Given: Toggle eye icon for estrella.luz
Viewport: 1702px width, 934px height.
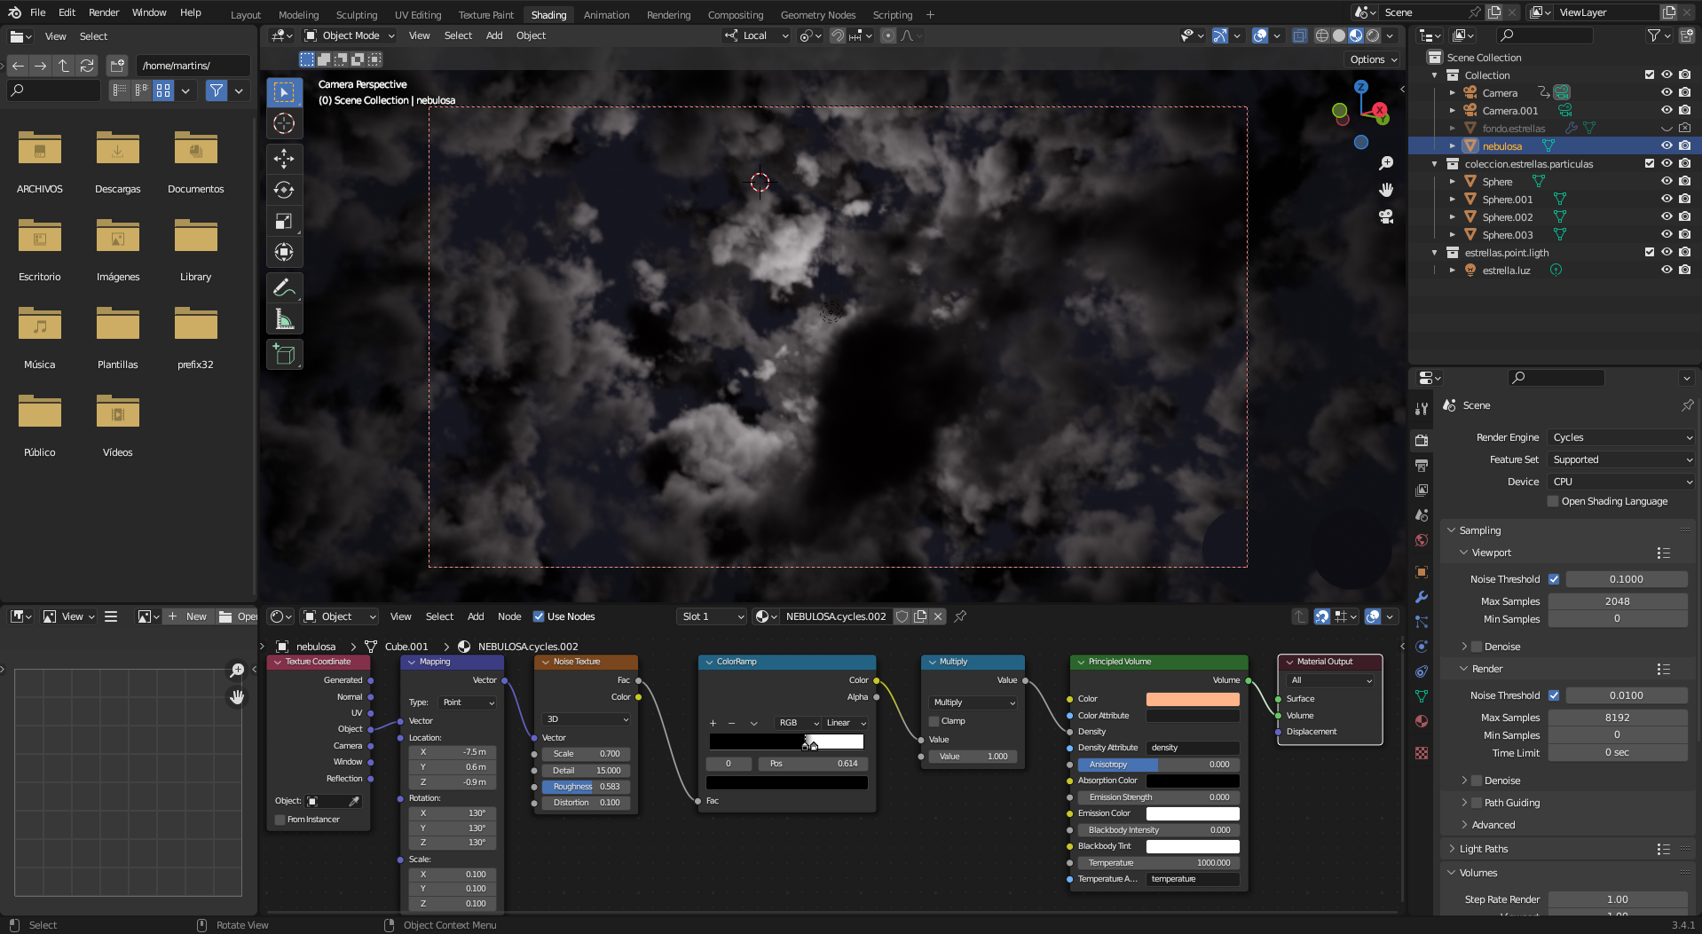Looking at the screenshot, I should pos(1667,270).
